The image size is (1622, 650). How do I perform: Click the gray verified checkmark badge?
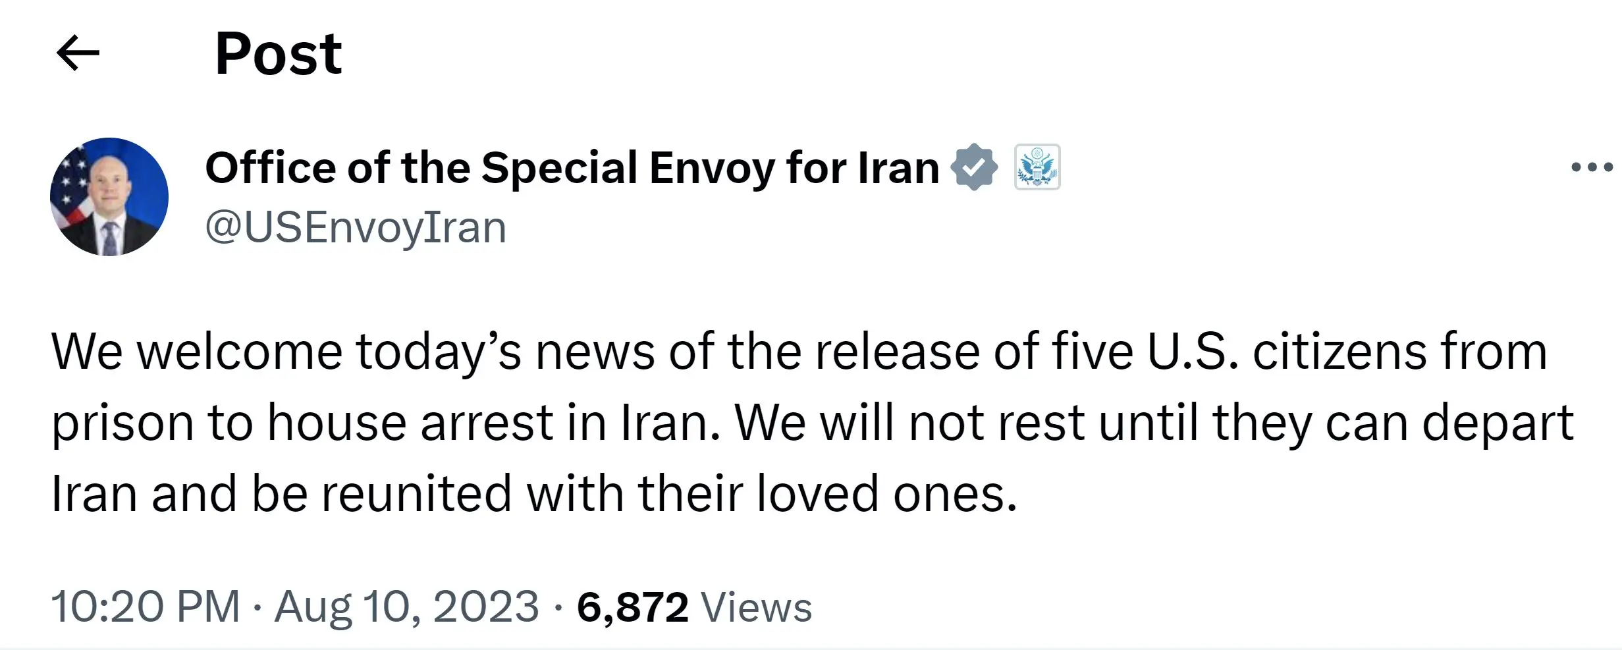[x=974, y=167]
